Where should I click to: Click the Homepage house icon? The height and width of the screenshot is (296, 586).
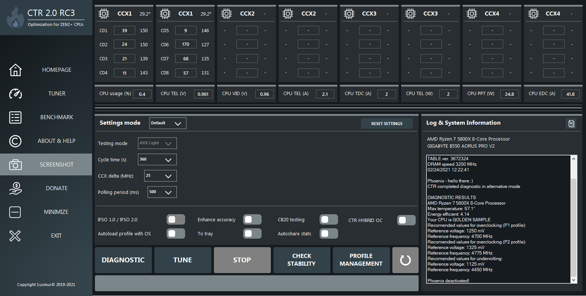point(15,70)
